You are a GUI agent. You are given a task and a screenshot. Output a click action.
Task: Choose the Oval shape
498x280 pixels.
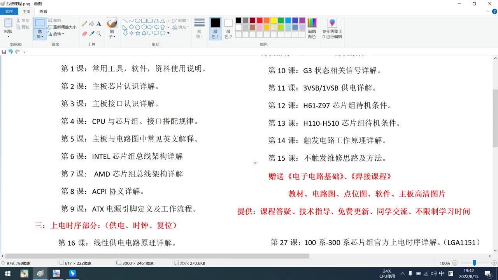point(137,21)
